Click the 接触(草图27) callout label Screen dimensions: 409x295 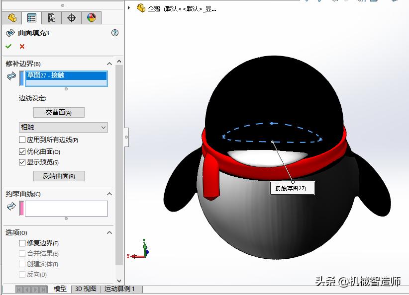[292, 188]
